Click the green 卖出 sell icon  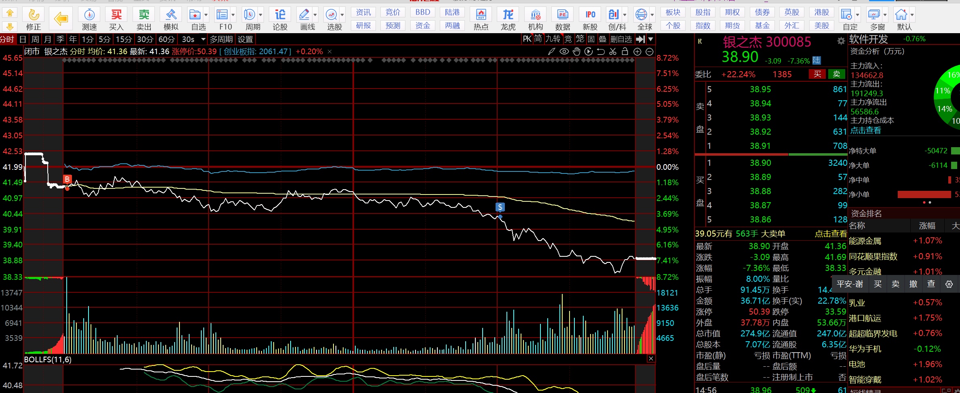click(x=144, y=15)
